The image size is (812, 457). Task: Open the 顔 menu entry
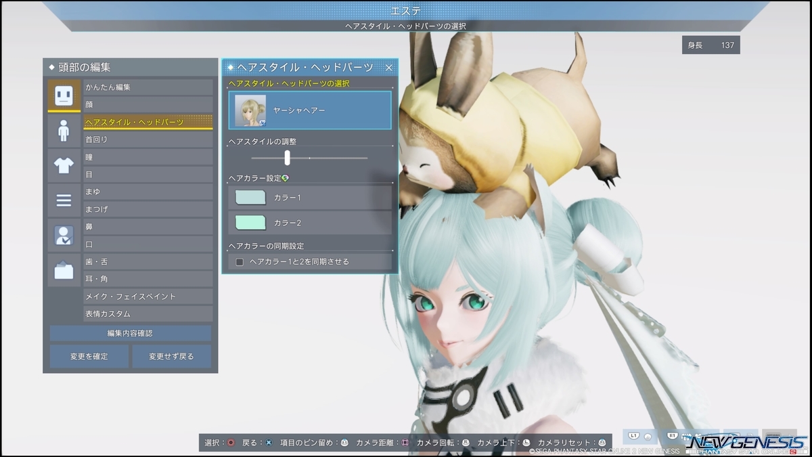coord(148,104)
